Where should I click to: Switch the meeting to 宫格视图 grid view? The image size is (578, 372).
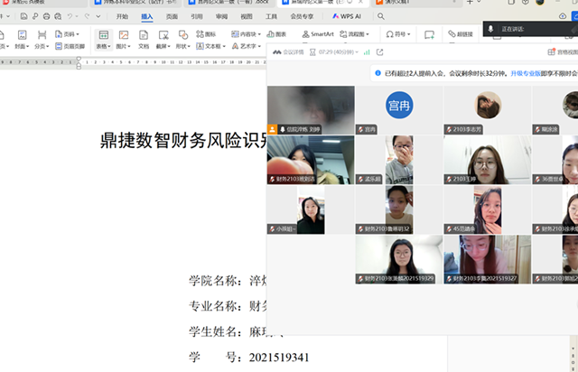pos(563,52)
